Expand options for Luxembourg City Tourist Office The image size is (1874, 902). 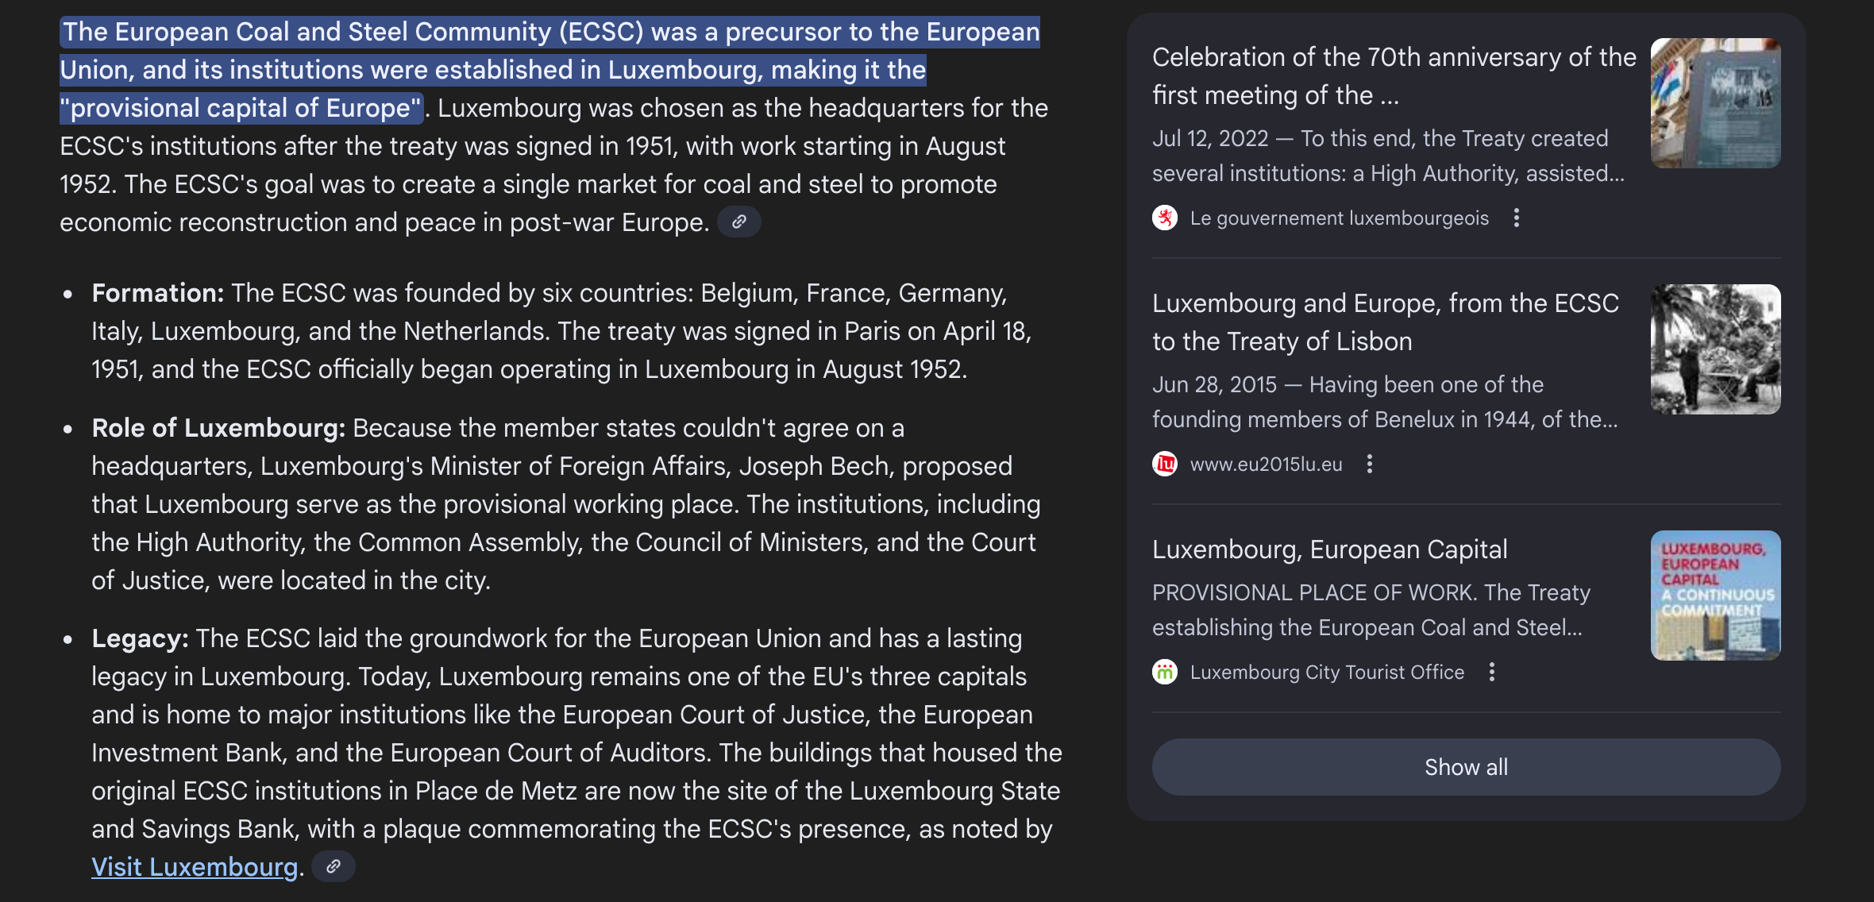(x=1492, y=673)
